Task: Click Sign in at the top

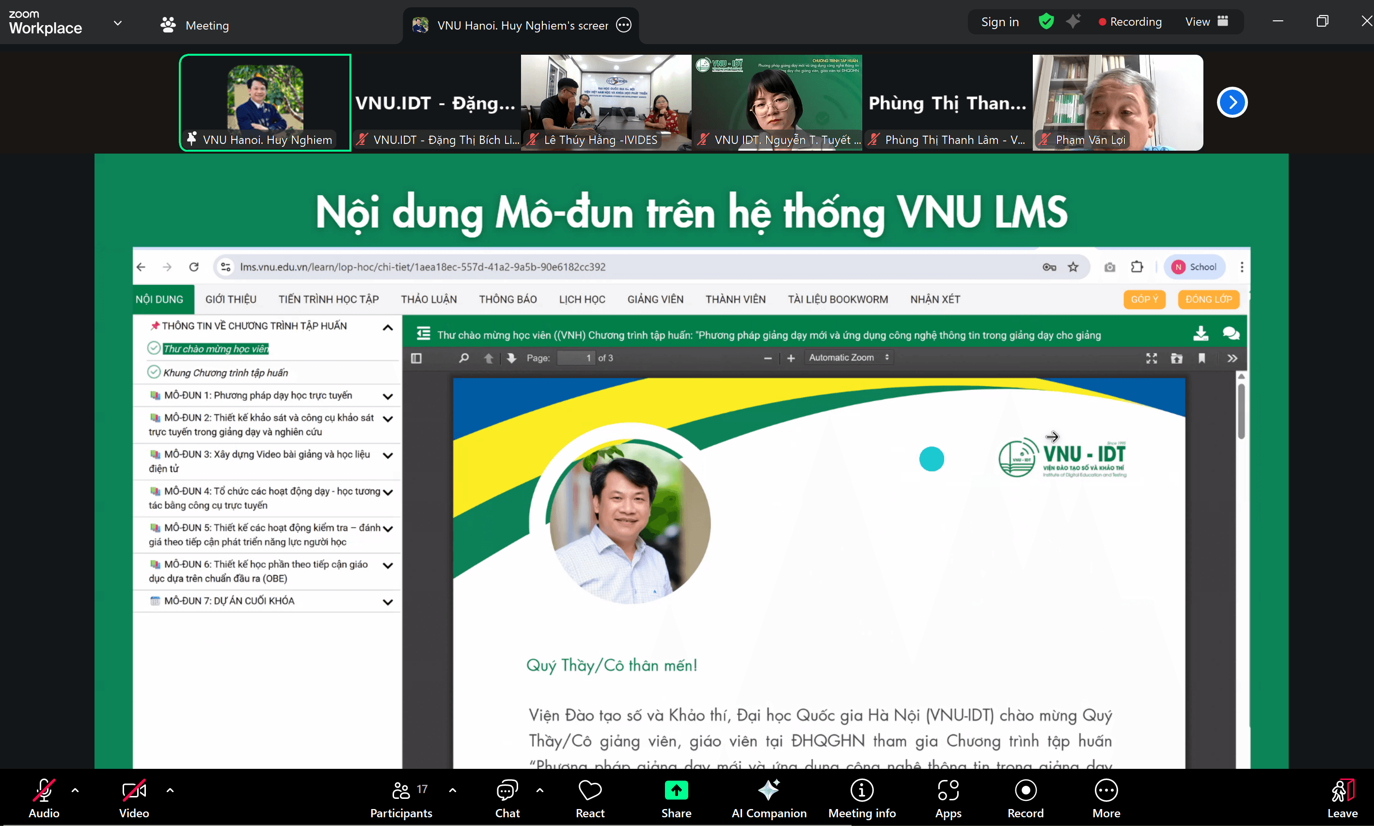Action: pyautogui.click(x=1000, y=22)
